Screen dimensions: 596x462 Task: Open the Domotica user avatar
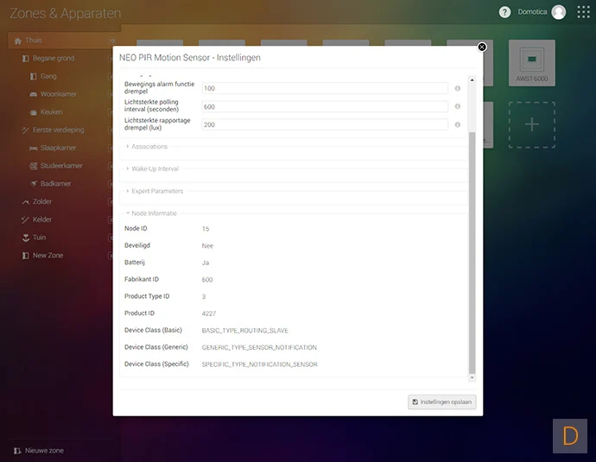558,12
